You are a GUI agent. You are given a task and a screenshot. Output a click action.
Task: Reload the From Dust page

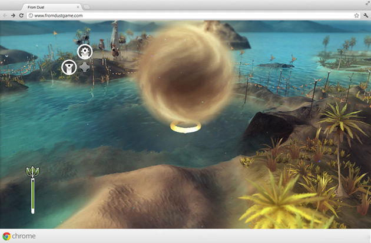pos(22,15)
